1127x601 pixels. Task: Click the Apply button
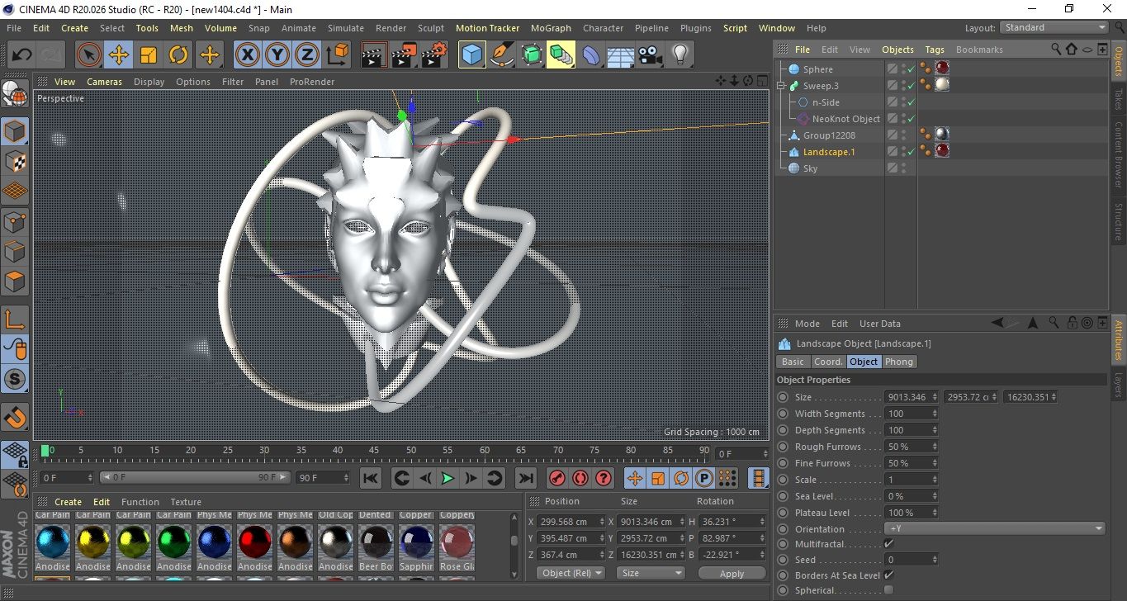[732, 573]
